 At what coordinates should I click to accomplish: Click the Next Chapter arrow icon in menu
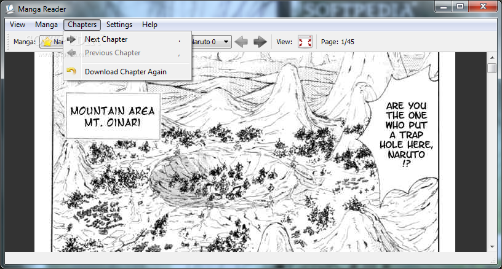coord(71,39)
